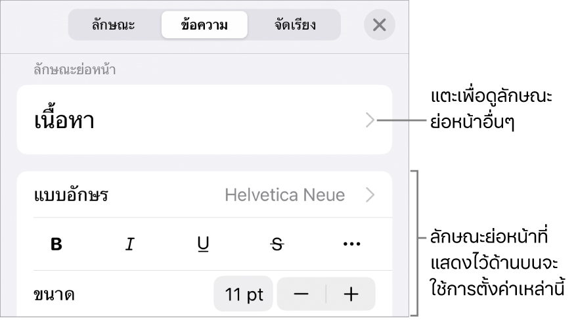The height and width of the screenshot is (320, 578).
Task: Select the เนื้อหา paragraph style name
Action: point(64,120)
